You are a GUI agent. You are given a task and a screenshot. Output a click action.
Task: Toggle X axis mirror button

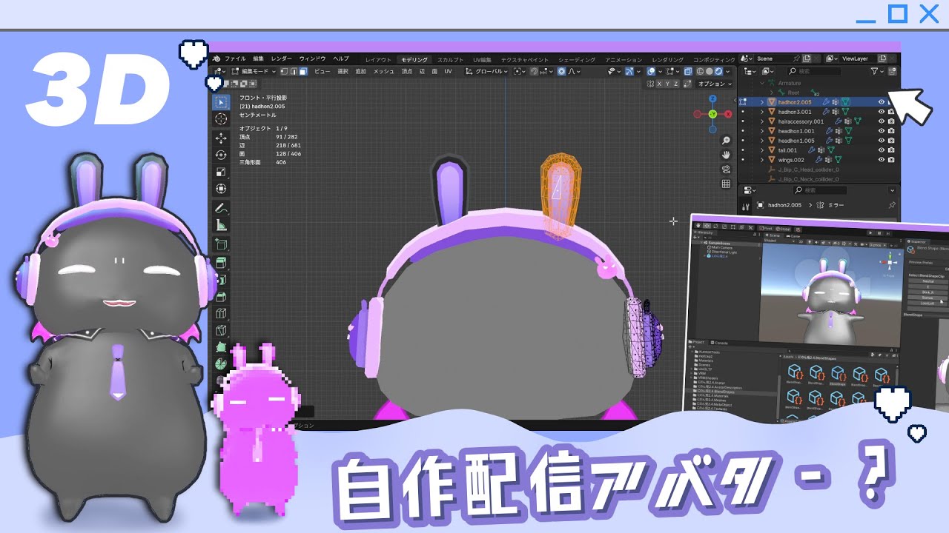click(661, 84)
